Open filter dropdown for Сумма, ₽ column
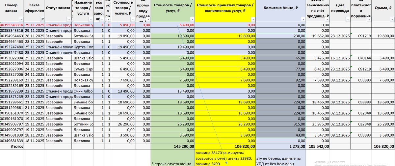Screen dimensions: 395x166 (392, 20)
